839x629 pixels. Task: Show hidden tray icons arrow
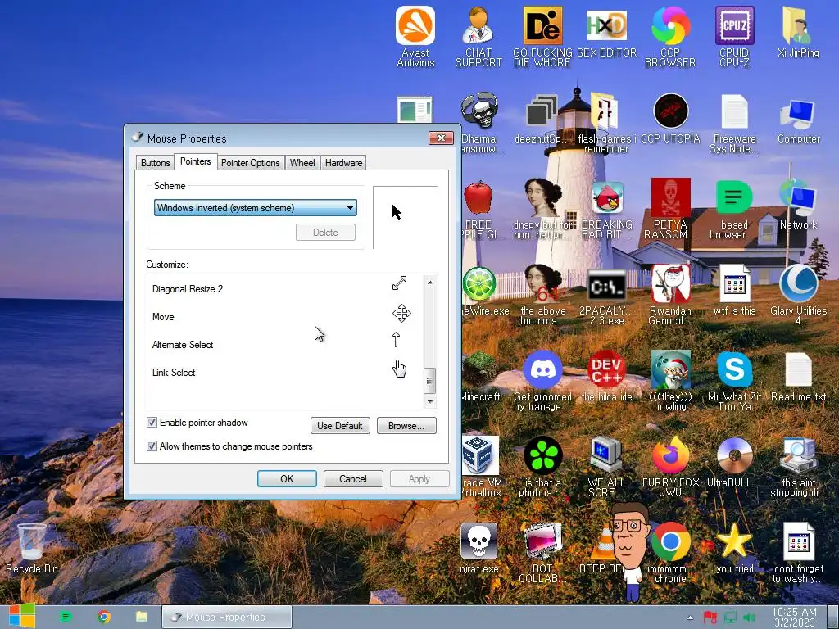pyautogui.click(x=690, y=618)
